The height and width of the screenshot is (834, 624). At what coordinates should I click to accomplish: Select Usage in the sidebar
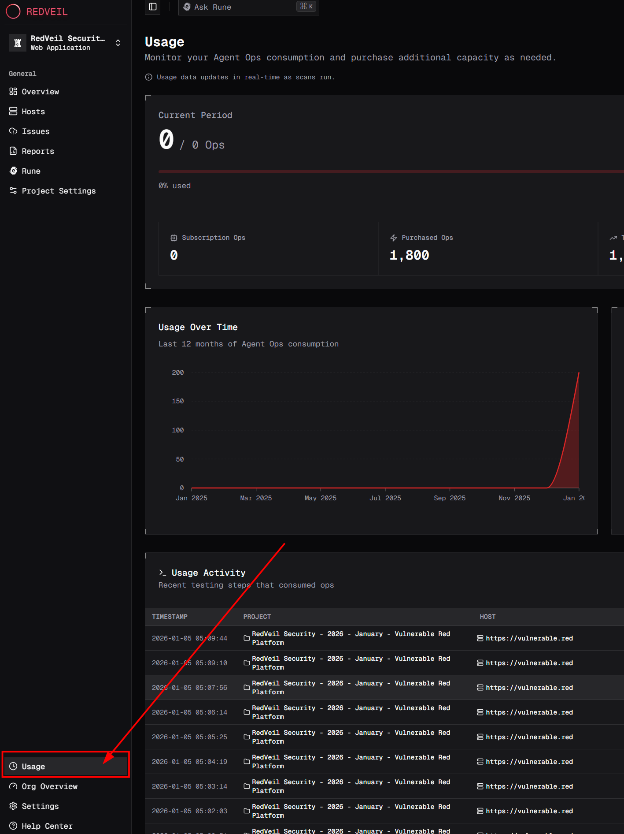pyautogui.click(x=33, y=766)
